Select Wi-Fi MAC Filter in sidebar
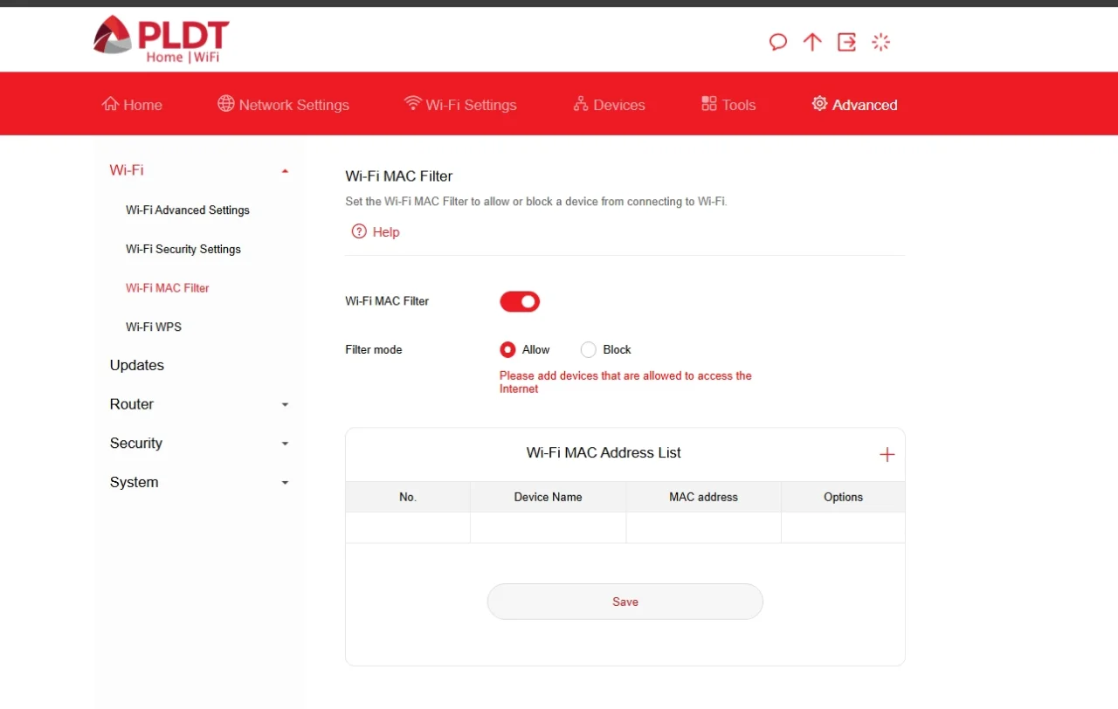 tap(168, 287)
